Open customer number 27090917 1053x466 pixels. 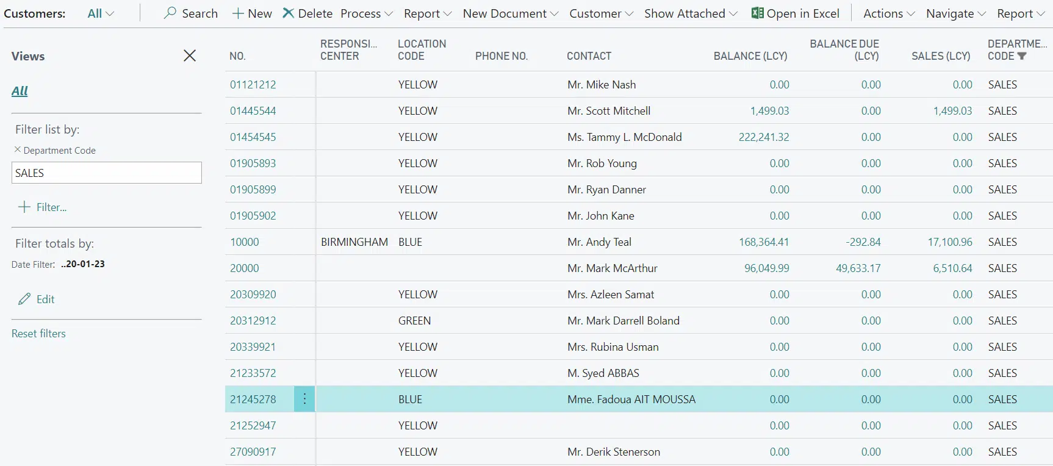pyautogui.click(x=253, y=452)
